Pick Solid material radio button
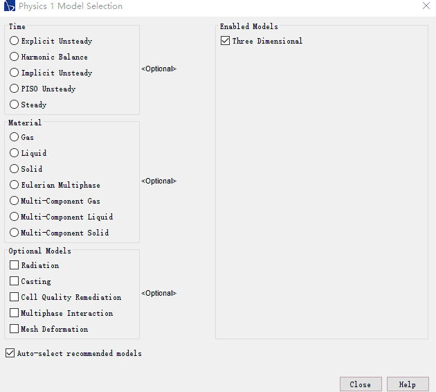Viewport: 436px width, 392px height. coord(15,169)
